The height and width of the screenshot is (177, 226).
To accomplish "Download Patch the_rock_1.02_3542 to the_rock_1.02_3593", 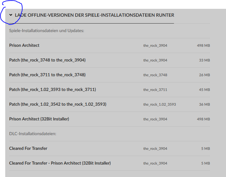I will [x=58, y=104].
